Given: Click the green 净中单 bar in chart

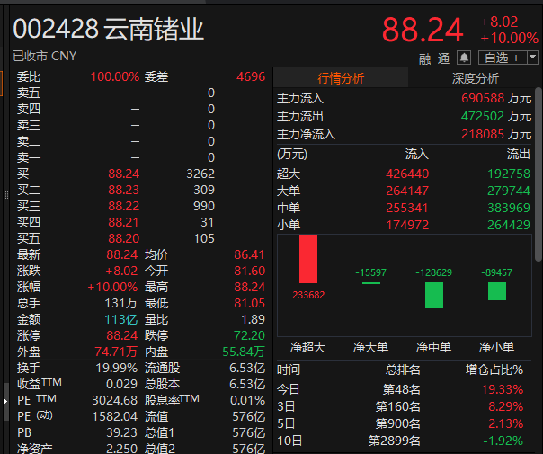Looking at the screenshot, I should pyautogui.click(x=434, y=296).
